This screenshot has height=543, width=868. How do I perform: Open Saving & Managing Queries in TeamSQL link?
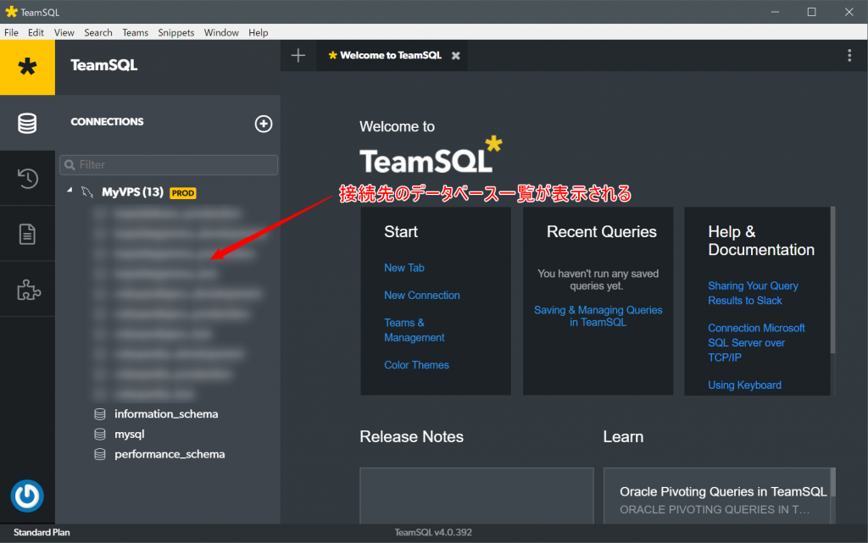(598, 316)
